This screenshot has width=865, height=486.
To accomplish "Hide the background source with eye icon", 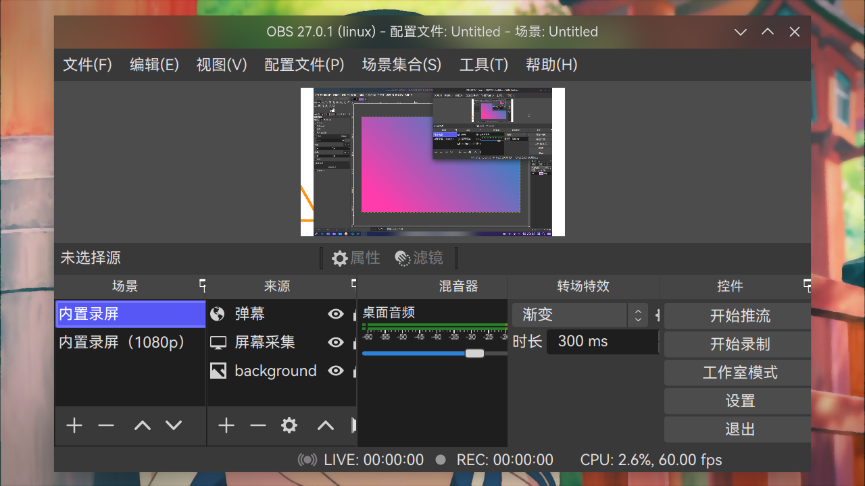I will pos(336,371).
